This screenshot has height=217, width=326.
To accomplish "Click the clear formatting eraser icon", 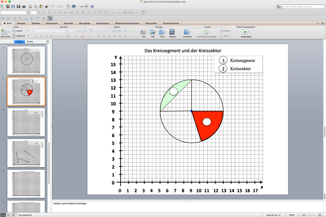I will (x=91, y=31).
